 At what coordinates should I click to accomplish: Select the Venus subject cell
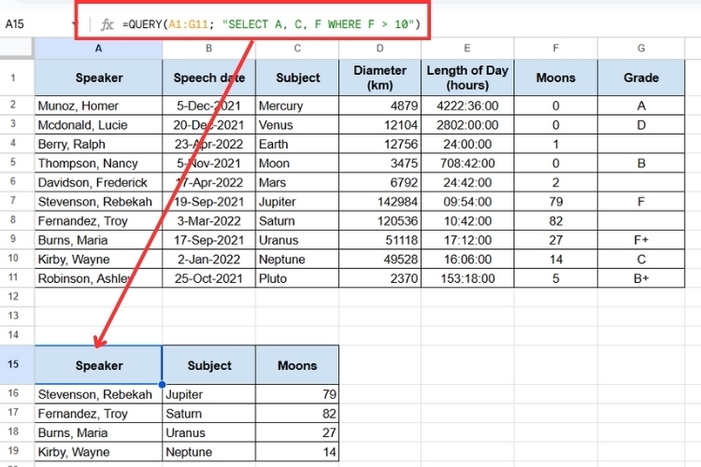tap(297, 125)
